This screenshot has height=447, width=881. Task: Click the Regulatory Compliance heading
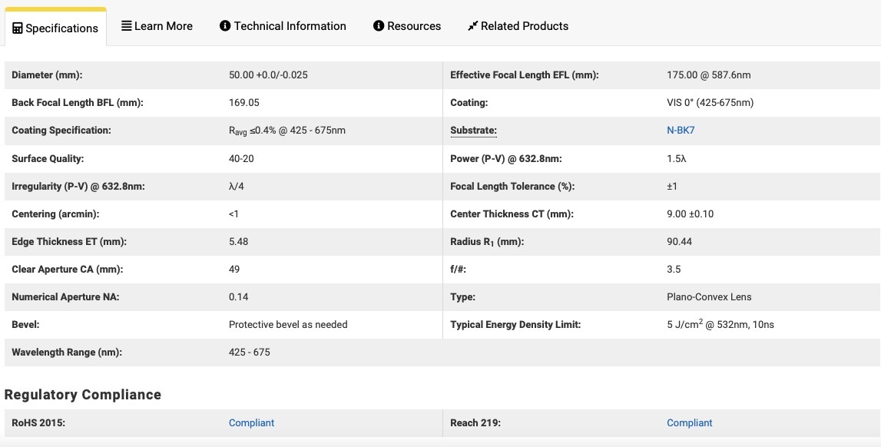(x=83, y=395)
